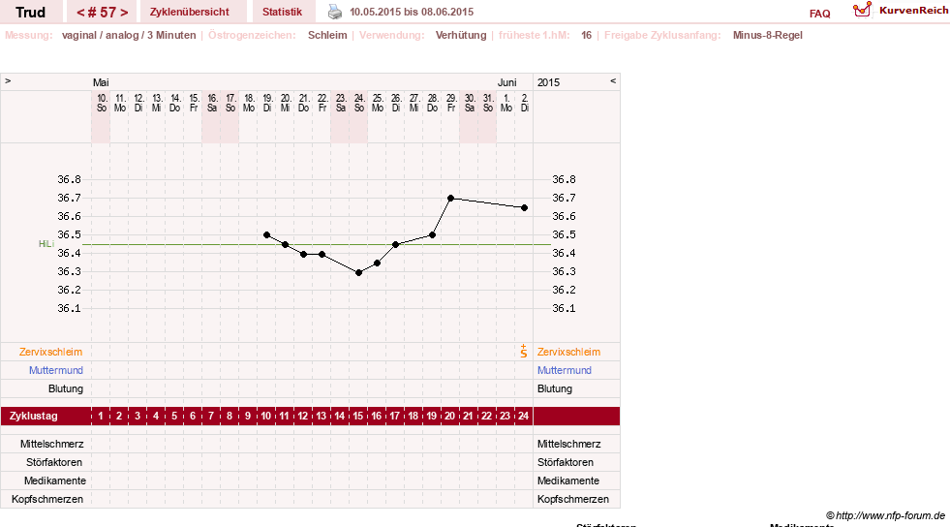Click the left Medikamente row label
The image size is (950, 527).
[x=55, y=480]
